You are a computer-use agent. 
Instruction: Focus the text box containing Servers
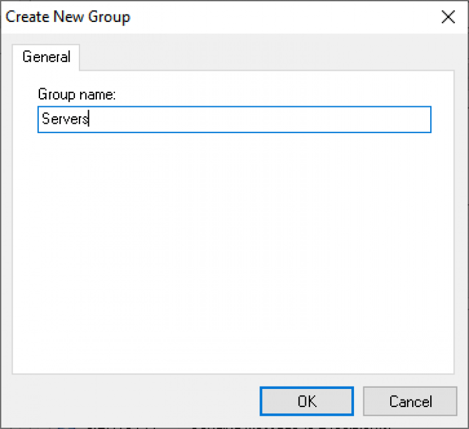234,119
